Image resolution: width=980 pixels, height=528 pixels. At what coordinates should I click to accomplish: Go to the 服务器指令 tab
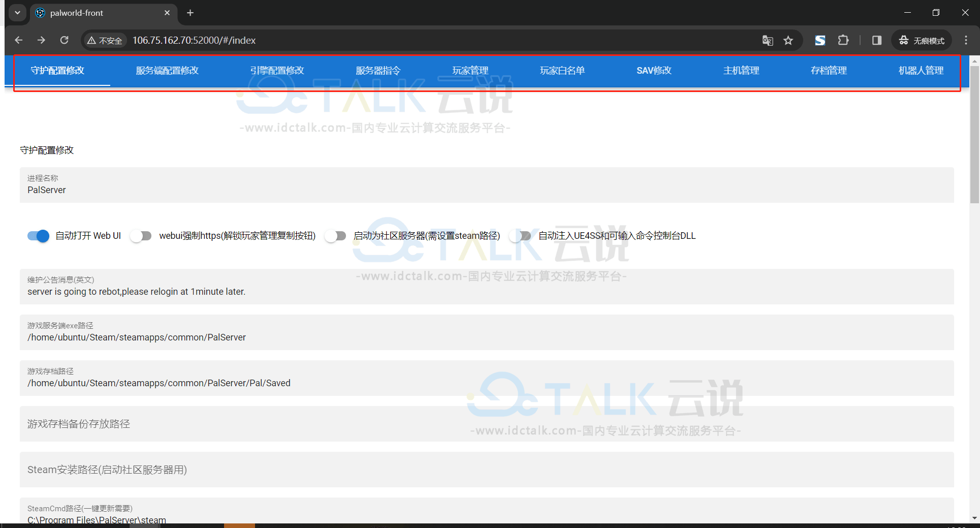pyautogui.click(x=378, y=71)
